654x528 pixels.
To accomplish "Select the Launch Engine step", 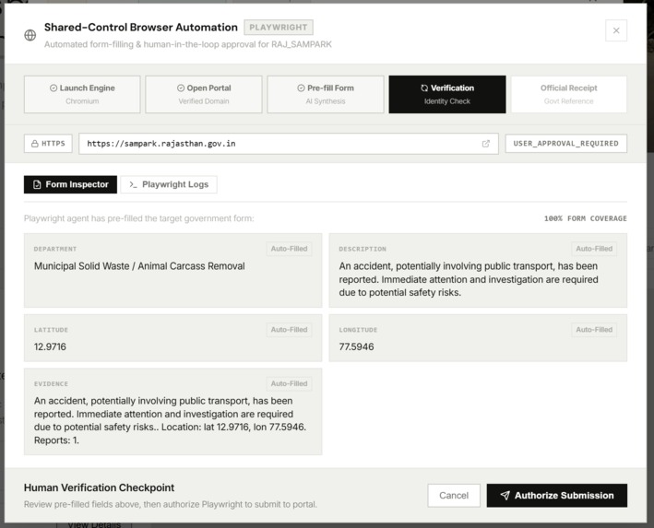I will pyautogui.click(x=82, y=94).
